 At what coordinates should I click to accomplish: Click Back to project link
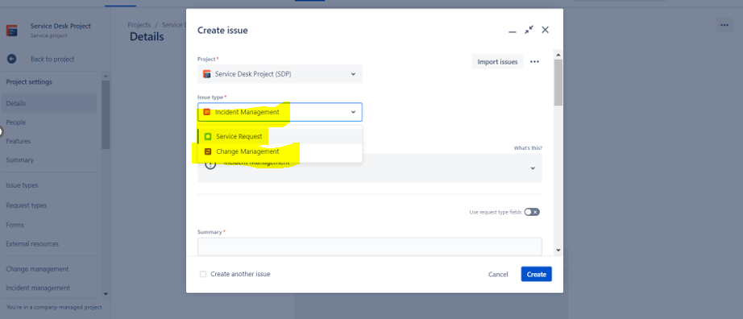tap(52, 60)
